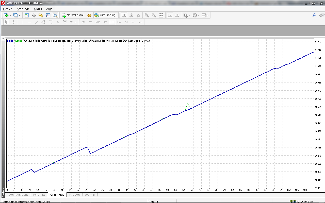Switch to the Resultats tab

coord(39,195)
